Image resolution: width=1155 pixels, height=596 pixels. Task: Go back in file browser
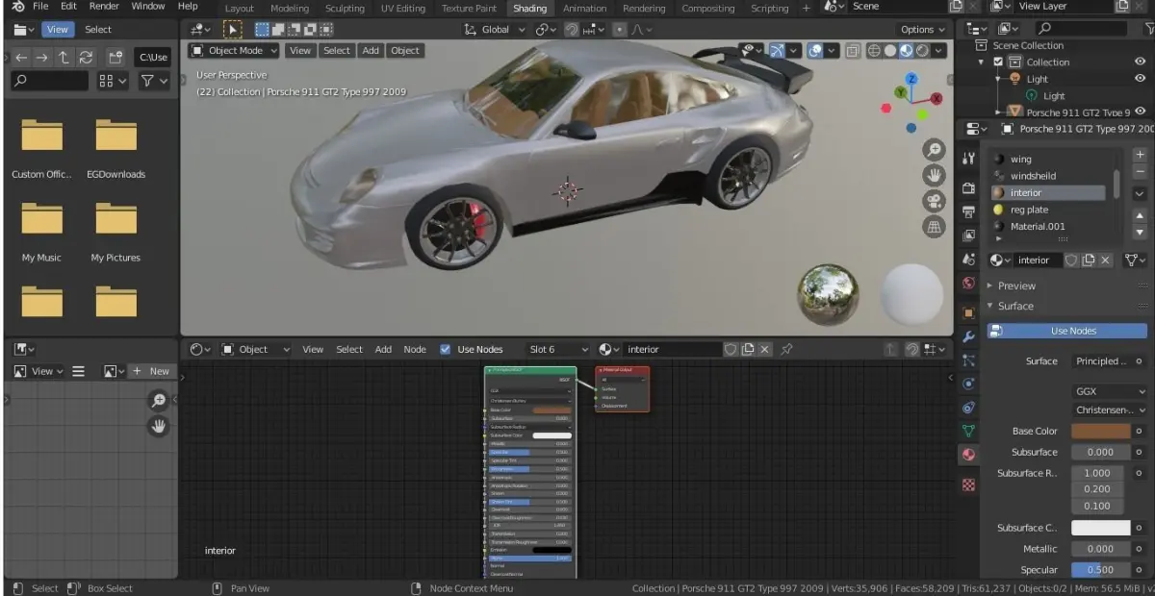tap(21, 58)
